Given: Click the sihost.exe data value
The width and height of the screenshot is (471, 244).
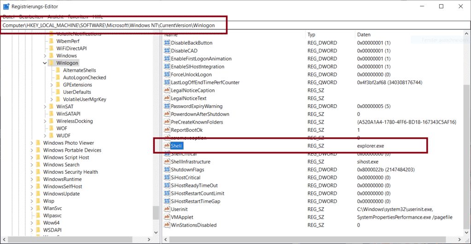Looking at the screenshot, I should click(x=368, y=162).
